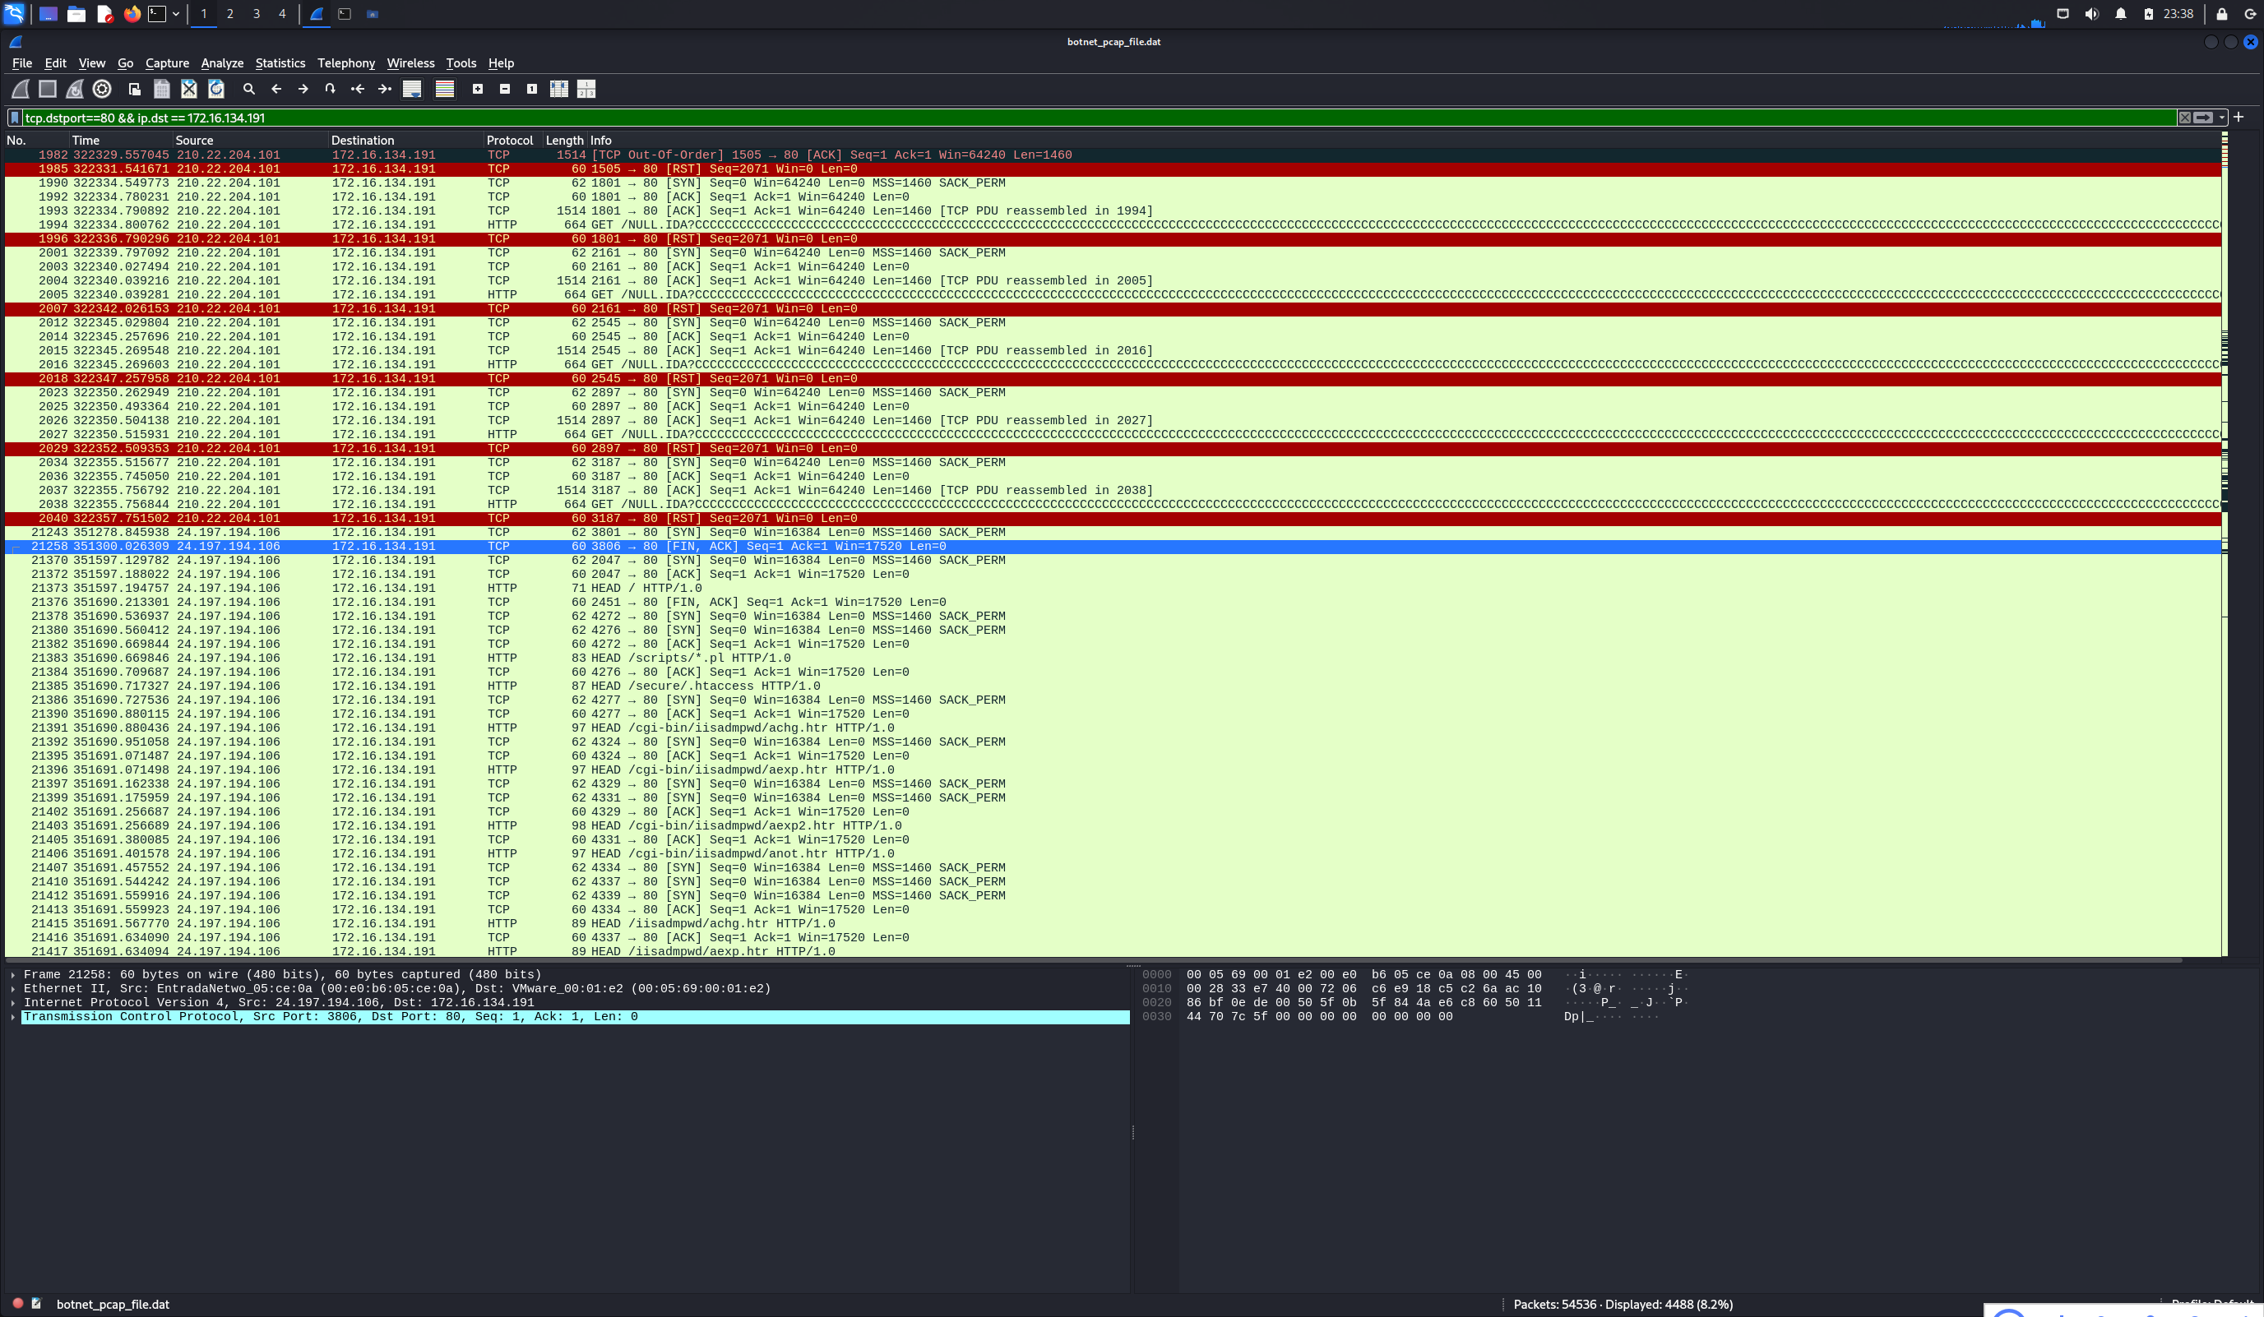Image resolution: width=2264 pixels, height=1317 pixels.
Task: Open the Analyze menu
Action: coord(222,62)
